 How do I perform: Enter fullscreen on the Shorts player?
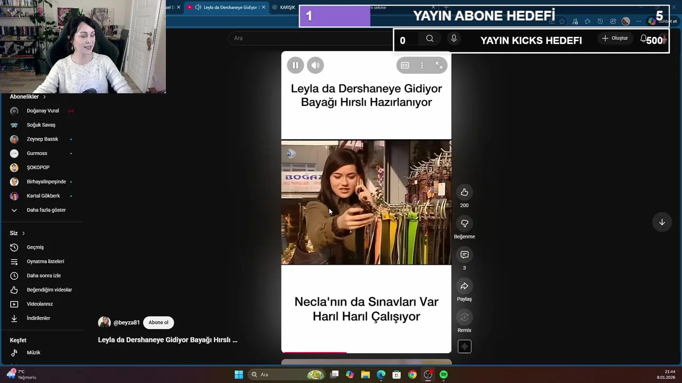(x=439, y=65)
